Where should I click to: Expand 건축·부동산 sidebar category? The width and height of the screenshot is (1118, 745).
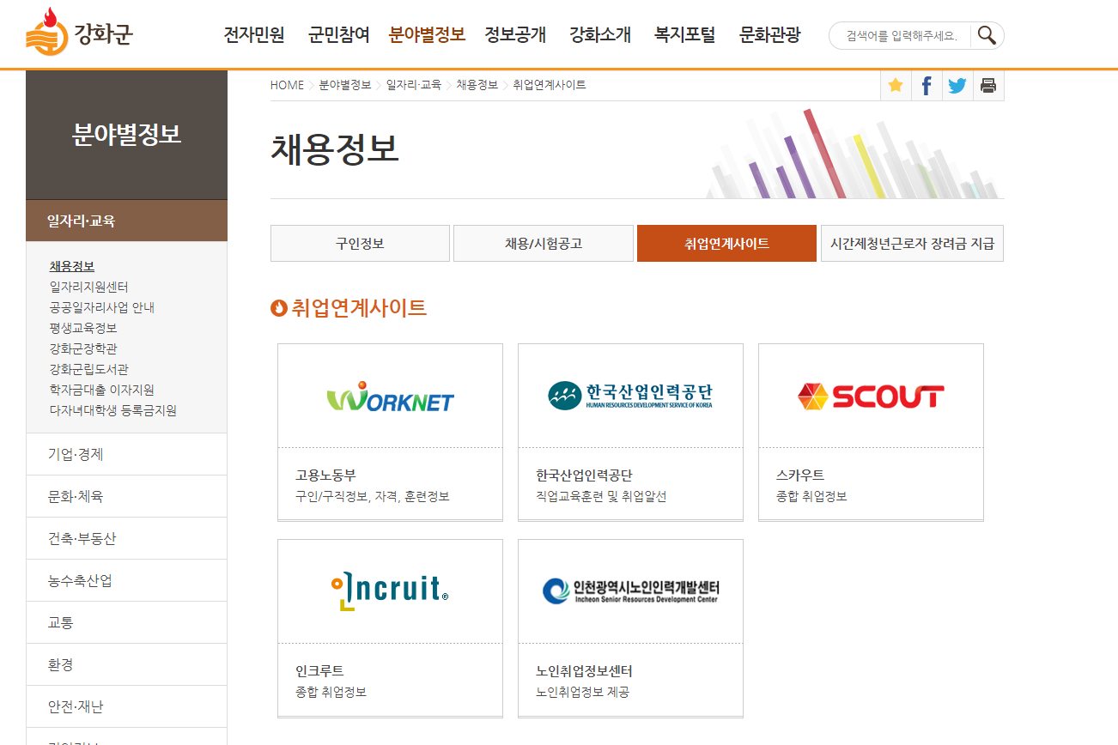tap(126, 538)
